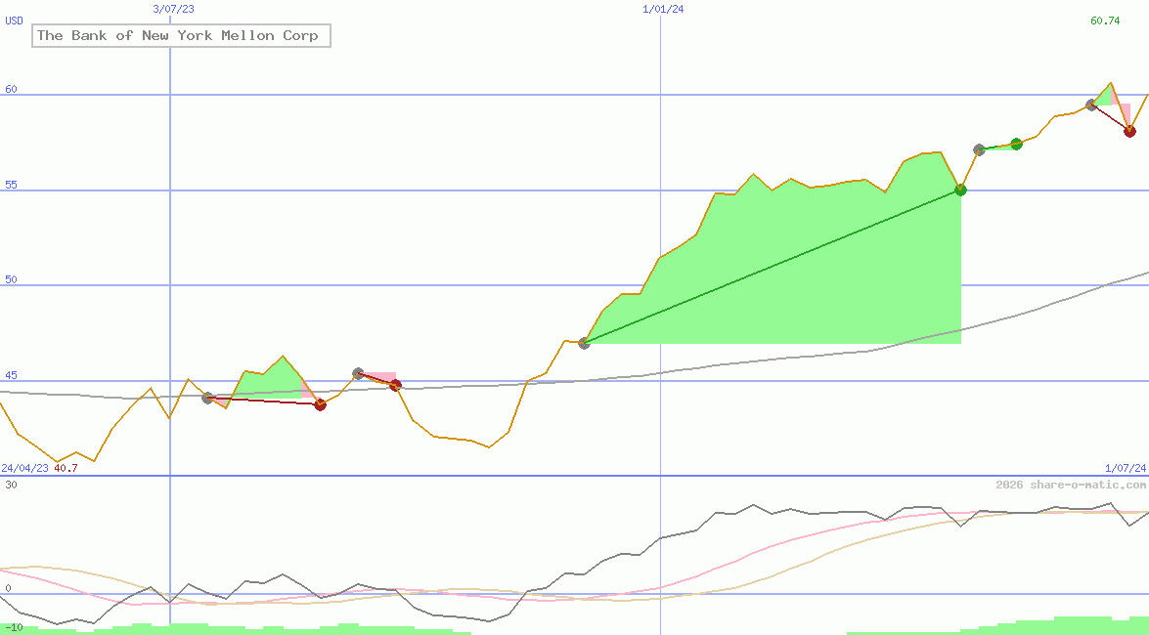Select the rightmost red marker near the chart's end
Image resolution: width=1149 pixels, height=635 pixels.
1129,131
